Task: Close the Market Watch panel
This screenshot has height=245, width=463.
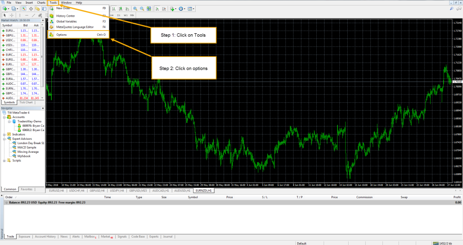Action: pos(43,21)
